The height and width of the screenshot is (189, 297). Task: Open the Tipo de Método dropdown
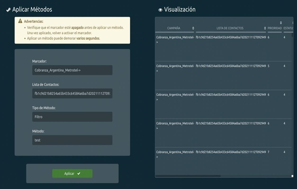coord(72,117)
